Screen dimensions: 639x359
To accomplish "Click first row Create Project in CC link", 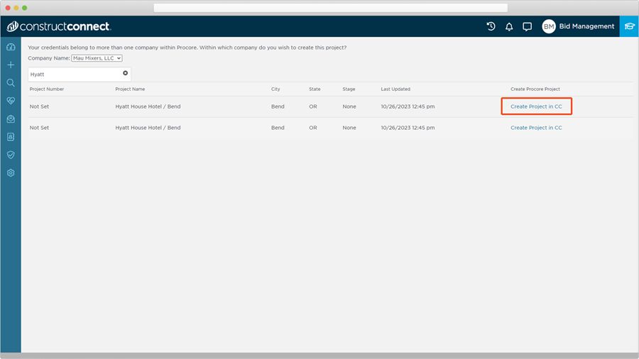I will pyautogui.click(x=536, y=106).
